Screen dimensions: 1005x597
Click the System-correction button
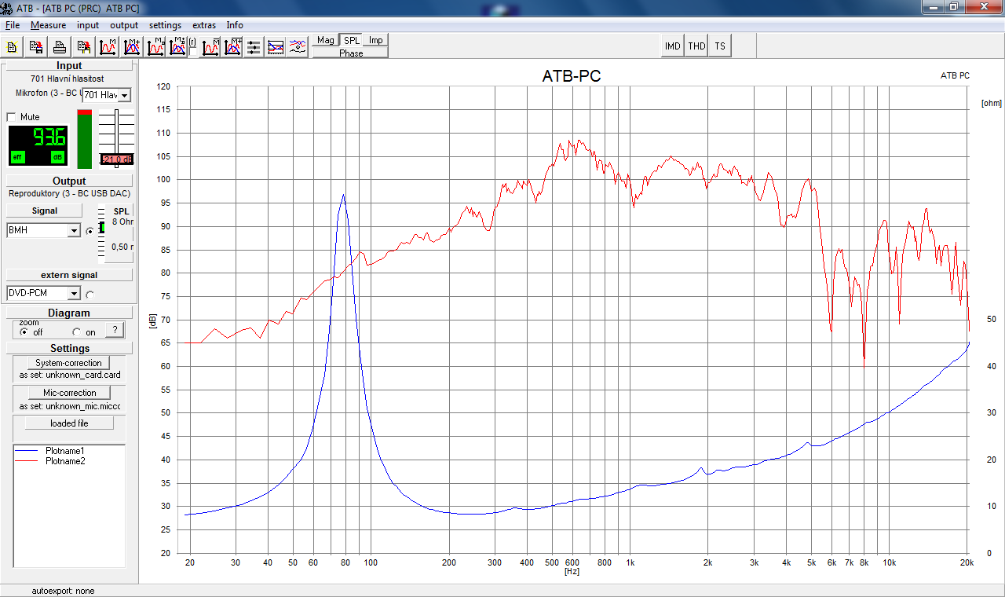pyautogui.click(x=69, y=363)
